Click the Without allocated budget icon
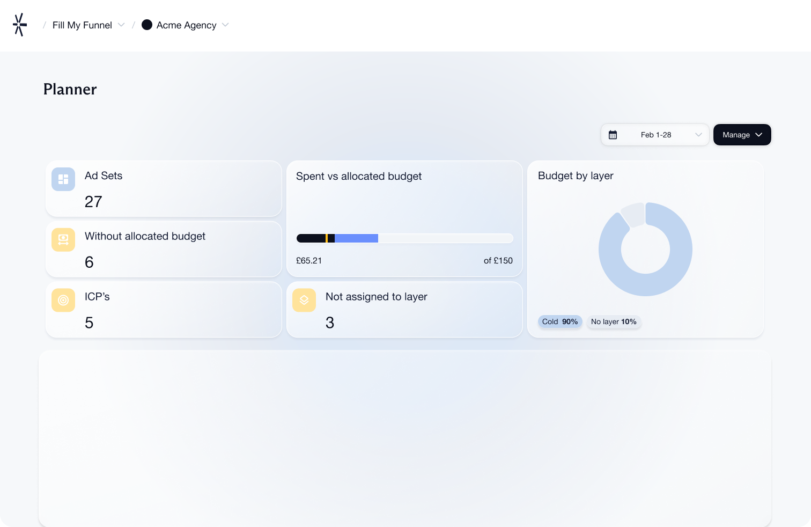Viewport: 811px width, 527px height. (63, 240)
